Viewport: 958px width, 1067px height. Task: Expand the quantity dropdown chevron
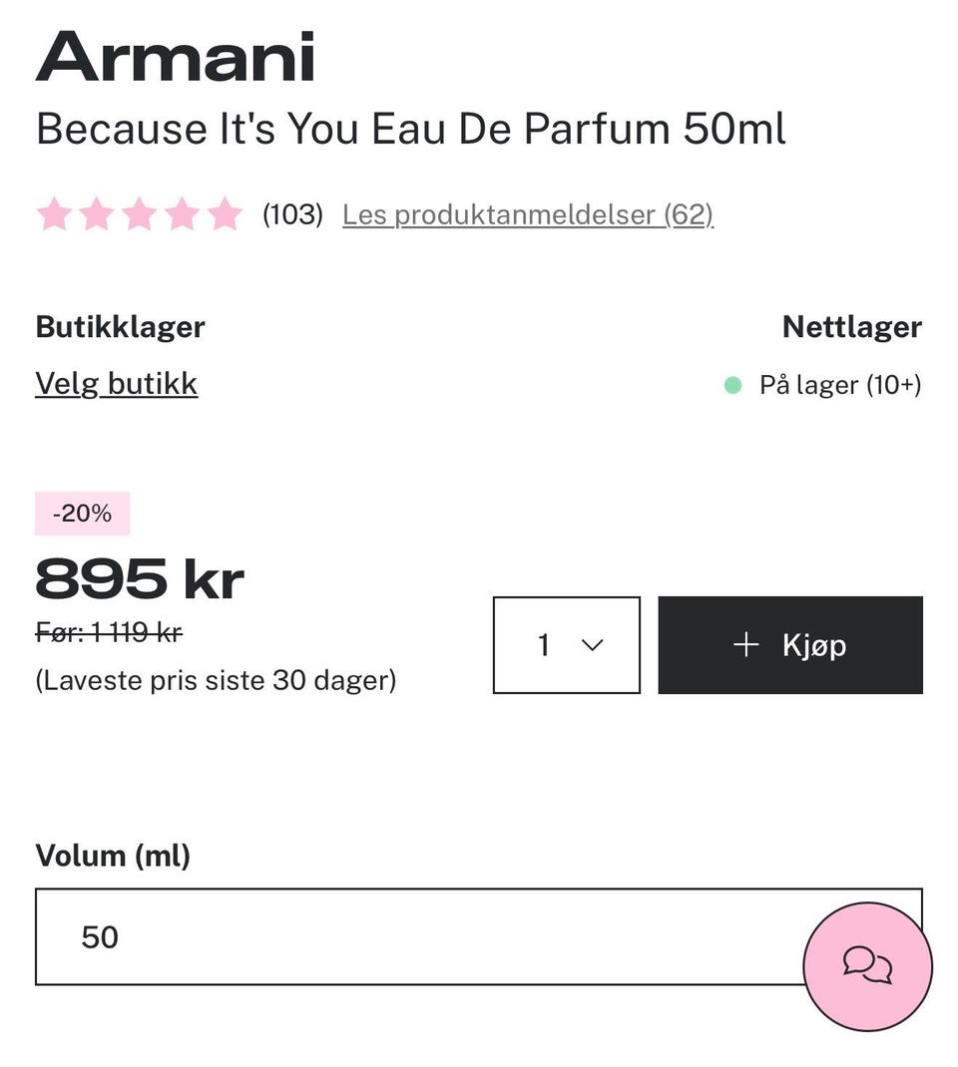[593, 644]
